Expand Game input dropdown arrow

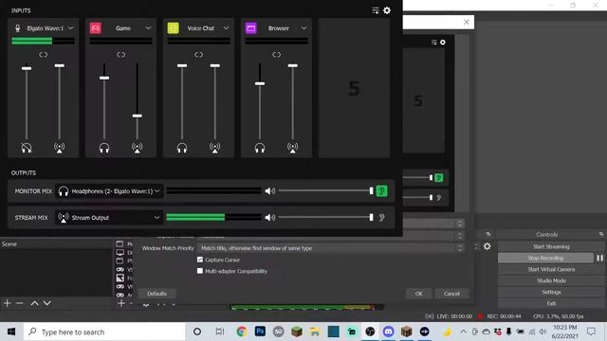click(148, 28)
